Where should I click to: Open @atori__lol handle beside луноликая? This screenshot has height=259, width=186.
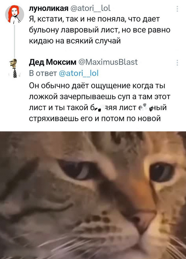click(x=90, y=8)
